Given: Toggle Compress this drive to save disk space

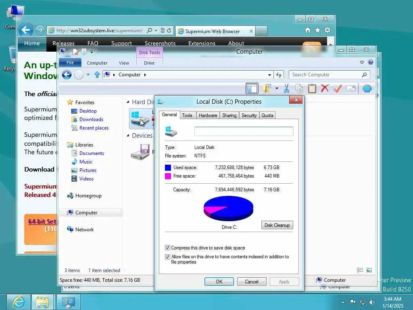Looking at the screenshot, I should pos(167,248).
